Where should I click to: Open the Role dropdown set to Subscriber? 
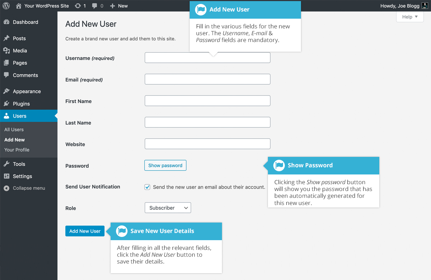click(168, 208)
